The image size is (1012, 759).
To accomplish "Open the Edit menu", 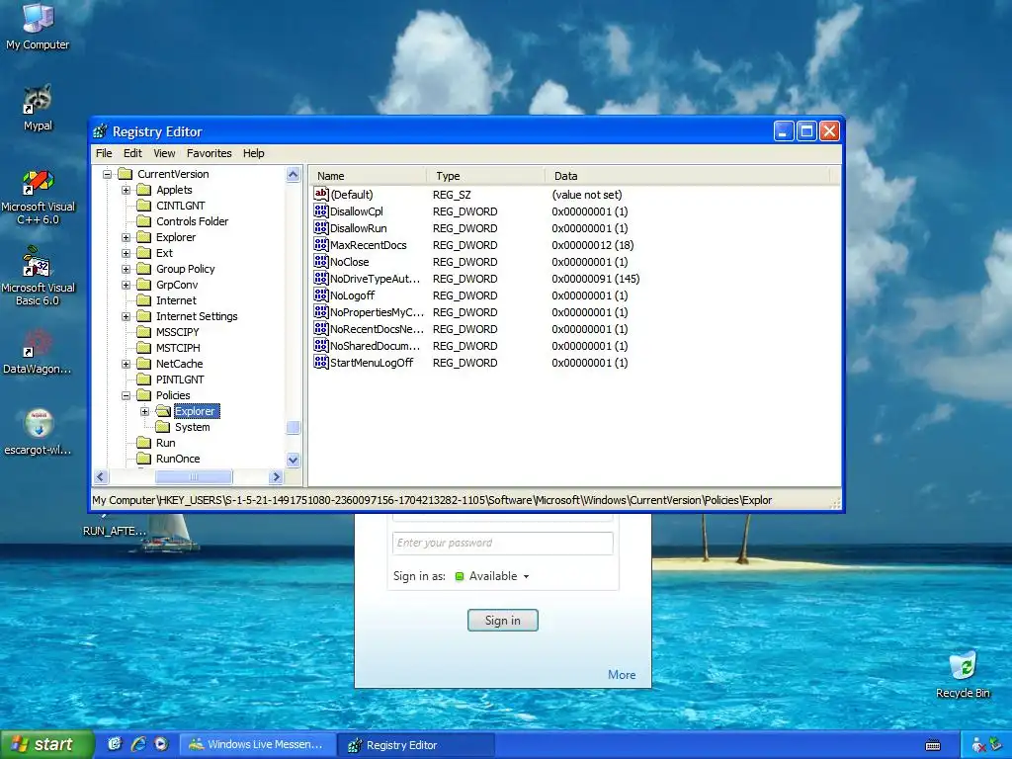I will click(132, 153).
